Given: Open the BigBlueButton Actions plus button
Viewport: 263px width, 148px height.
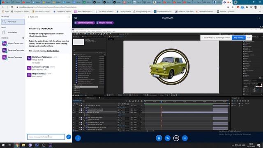Looking at the screenshot, I should tap(78, 138).
